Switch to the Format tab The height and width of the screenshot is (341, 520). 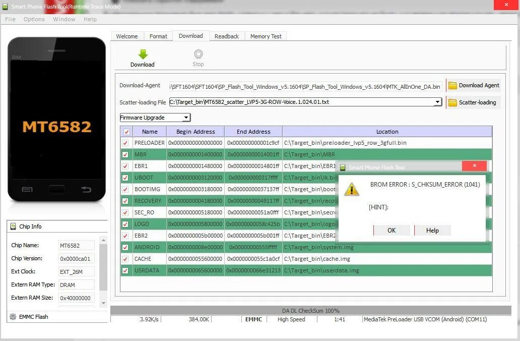point(158,36)
